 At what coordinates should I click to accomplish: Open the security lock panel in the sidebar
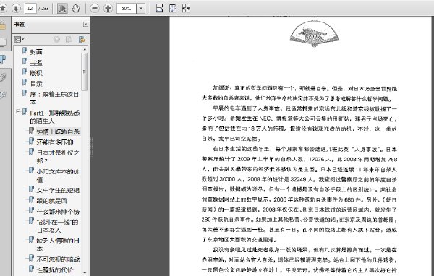pos(2,25)
